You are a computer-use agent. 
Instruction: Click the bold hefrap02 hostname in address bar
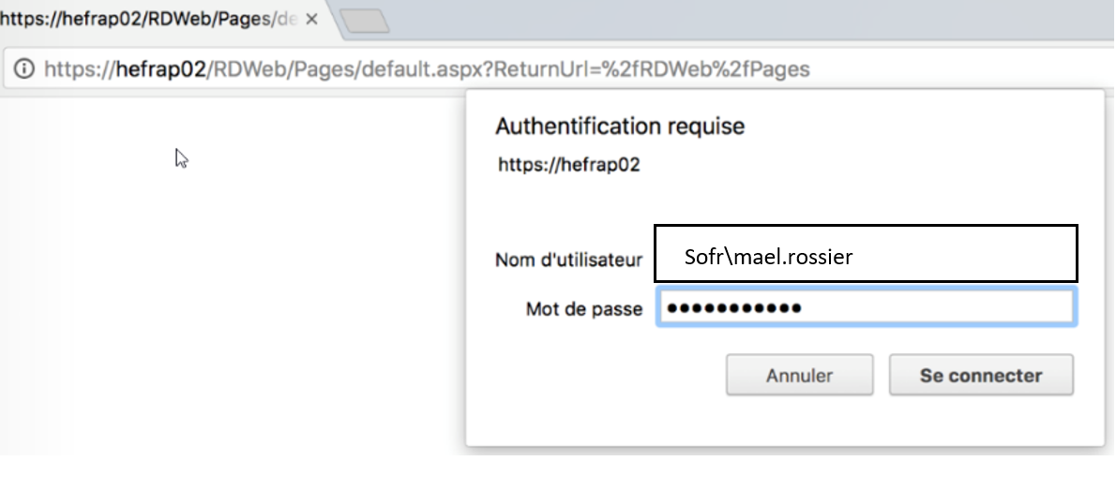(x=161, y=69)
